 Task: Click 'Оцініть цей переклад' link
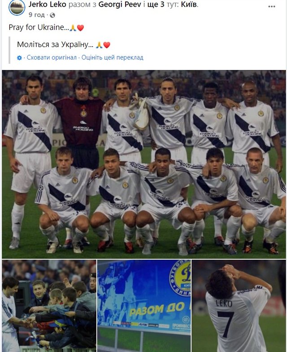point(112,57)
